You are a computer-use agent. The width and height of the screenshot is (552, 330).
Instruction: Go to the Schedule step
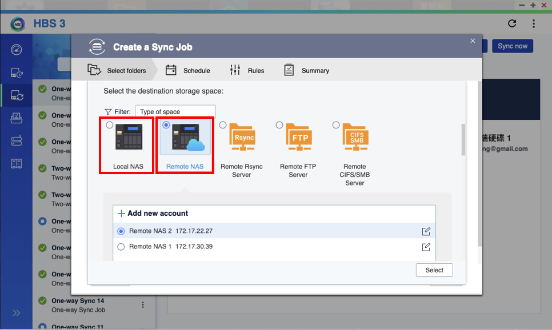pos(187,70)
